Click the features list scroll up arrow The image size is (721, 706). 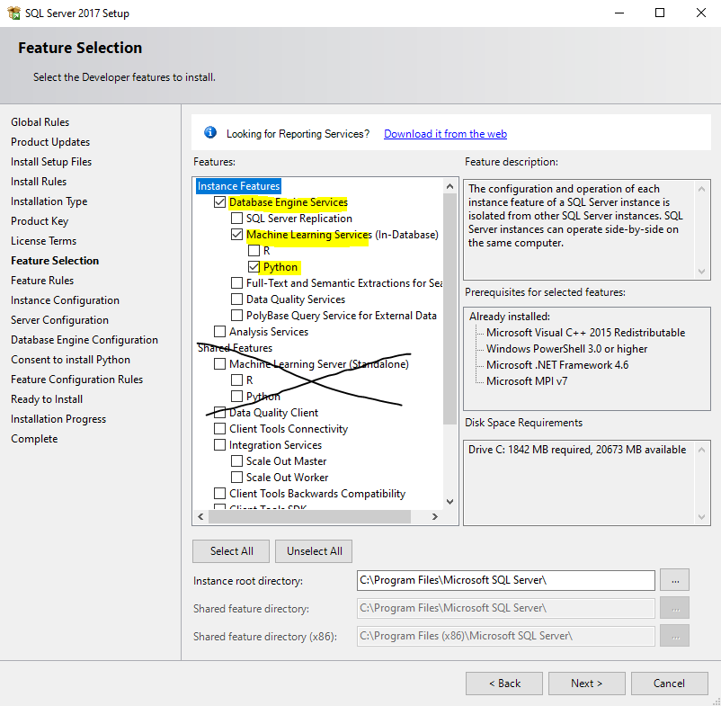(x=450, y=186)
